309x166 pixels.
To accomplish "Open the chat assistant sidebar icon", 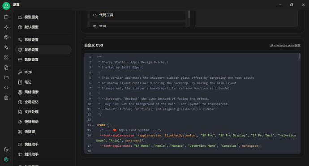I will pyautogui.click(x=6, y=17).
